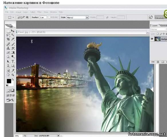
Task: Select the Healing Brush tool
Action: coord(8,44)
